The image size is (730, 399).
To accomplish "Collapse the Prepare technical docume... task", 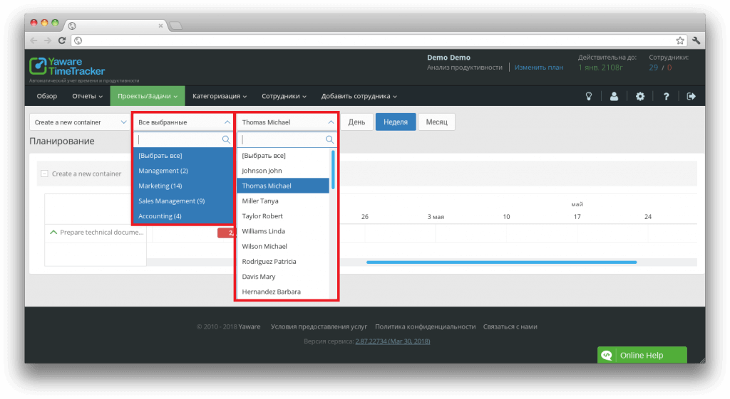I will 53,233.
